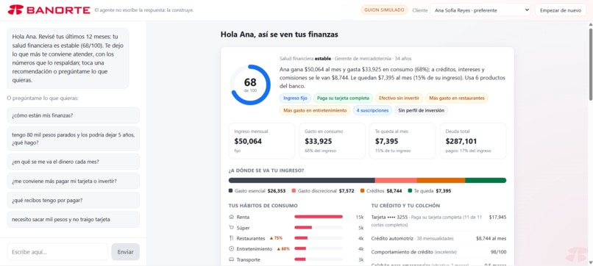The image size is (593, 266).
Task: Click the TU CRÉDITO Y TU COLCHÓN heading
Action: [x=405, y=206]
